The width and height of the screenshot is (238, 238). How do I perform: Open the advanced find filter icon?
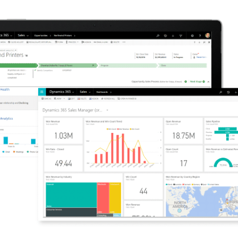click(x=180, y=36)
